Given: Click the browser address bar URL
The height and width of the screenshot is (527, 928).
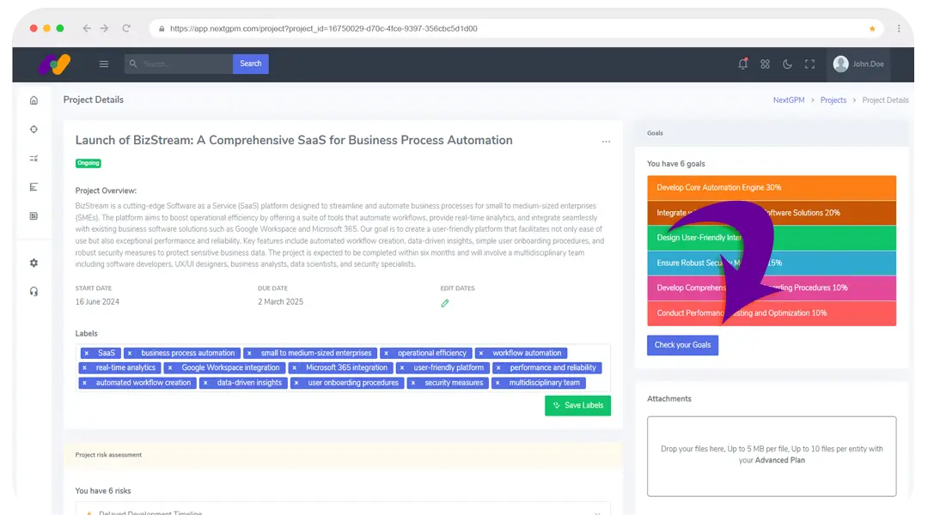Looking at the screenshot, I should (323, 28).
